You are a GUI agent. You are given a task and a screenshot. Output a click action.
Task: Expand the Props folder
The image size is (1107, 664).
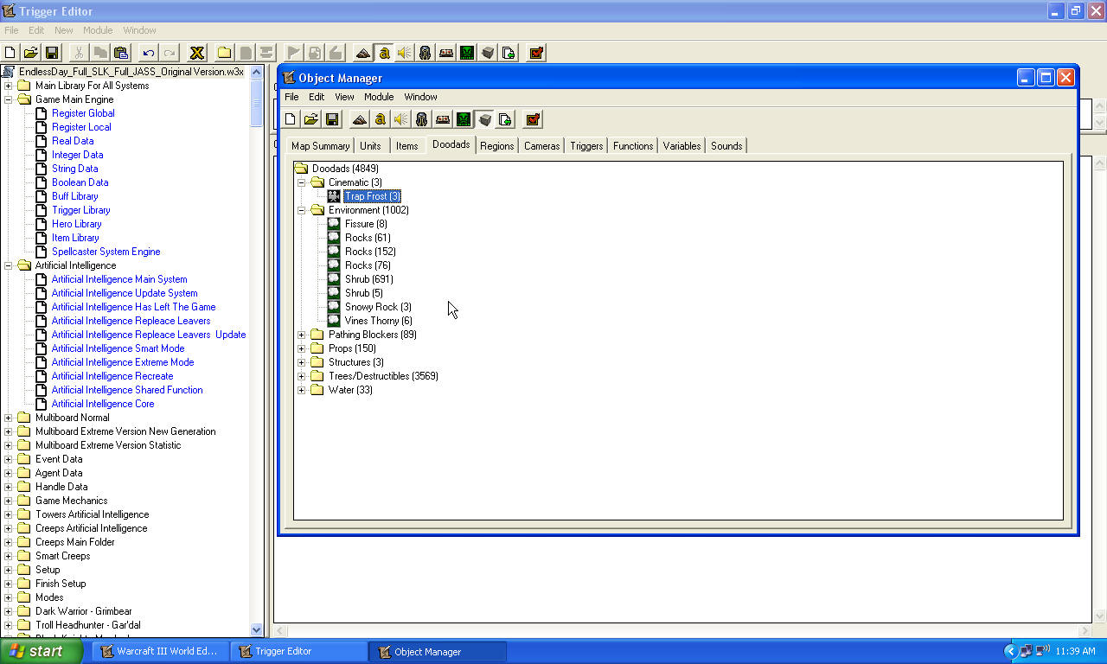point(302,348)
